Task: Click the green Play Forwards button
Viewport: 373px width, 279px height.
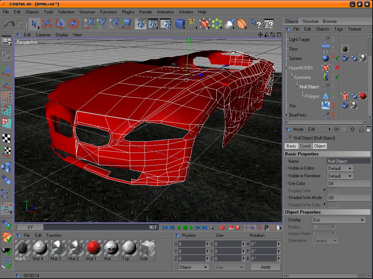Action: (x=191, y=228)
